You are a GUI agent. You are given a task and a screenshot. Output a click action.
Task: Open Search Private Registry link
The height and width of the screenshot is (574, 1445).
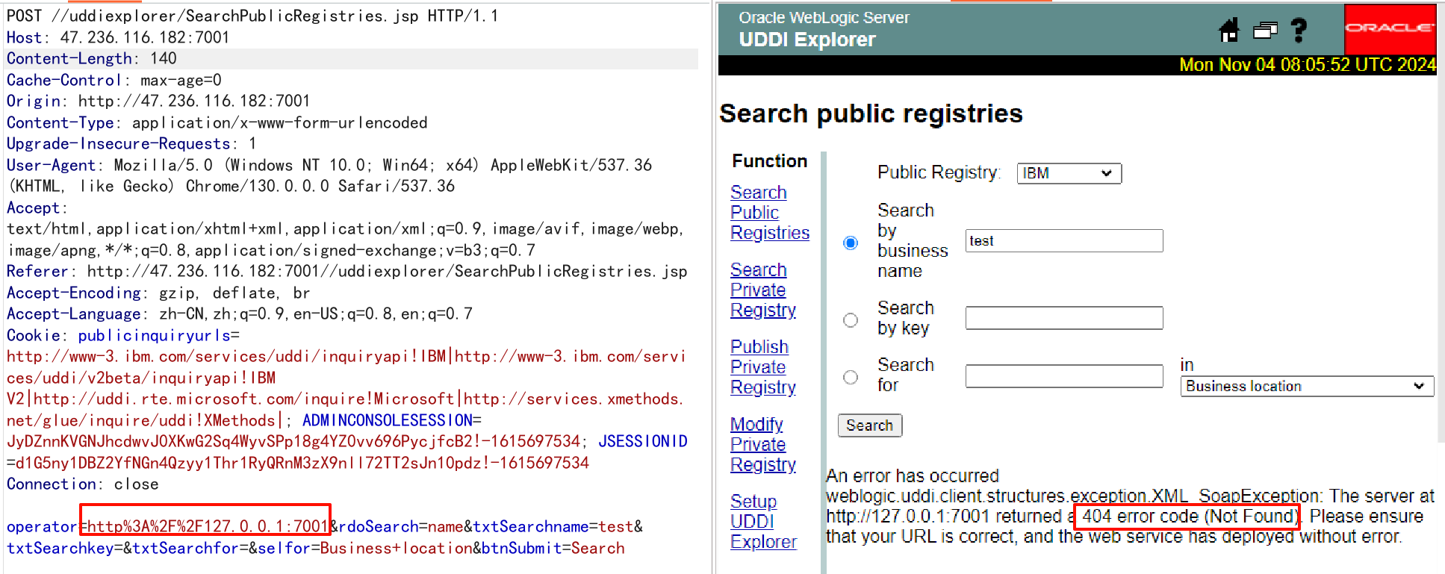point(762,290)
